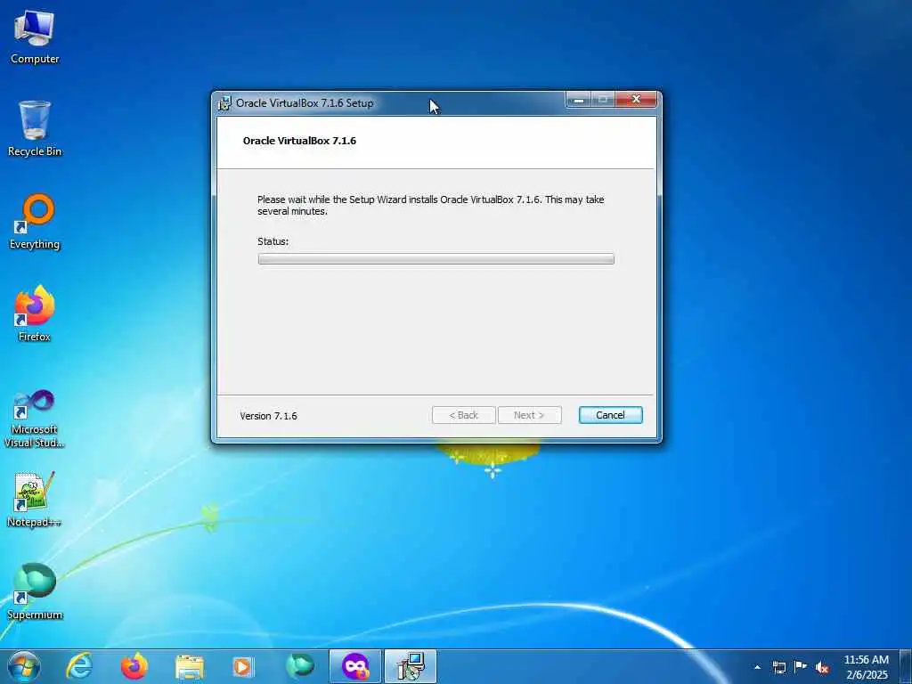Image resolution: width=912 pixels, height=684 pixels.
Task: Click the installation Status progress bar
Action: click(x=436, y=259)
